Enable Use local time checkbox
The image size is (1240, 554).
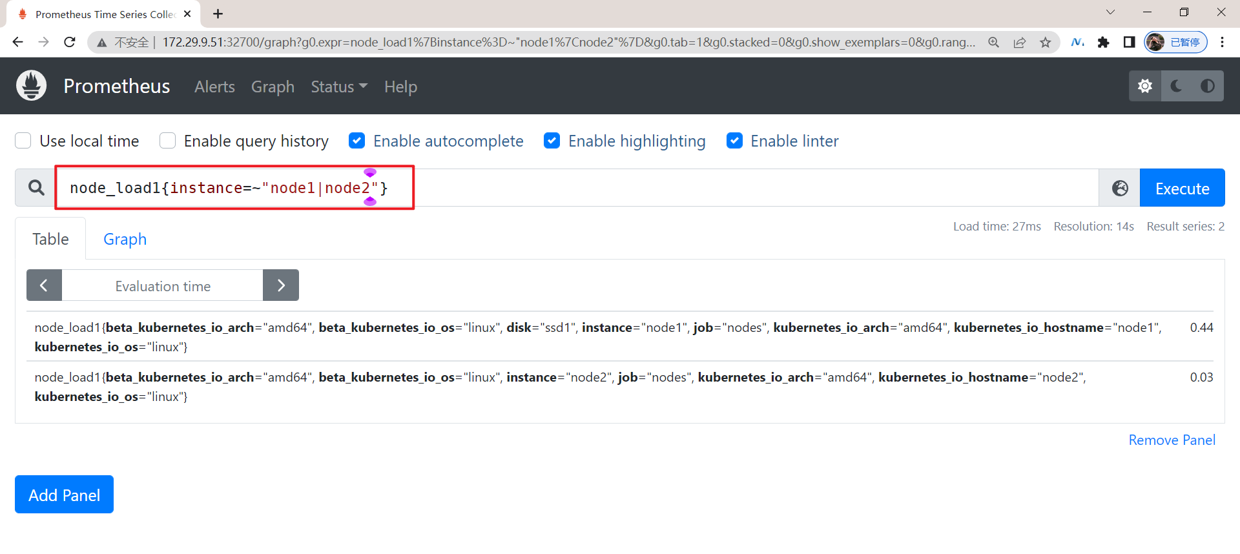pos(23,141)
